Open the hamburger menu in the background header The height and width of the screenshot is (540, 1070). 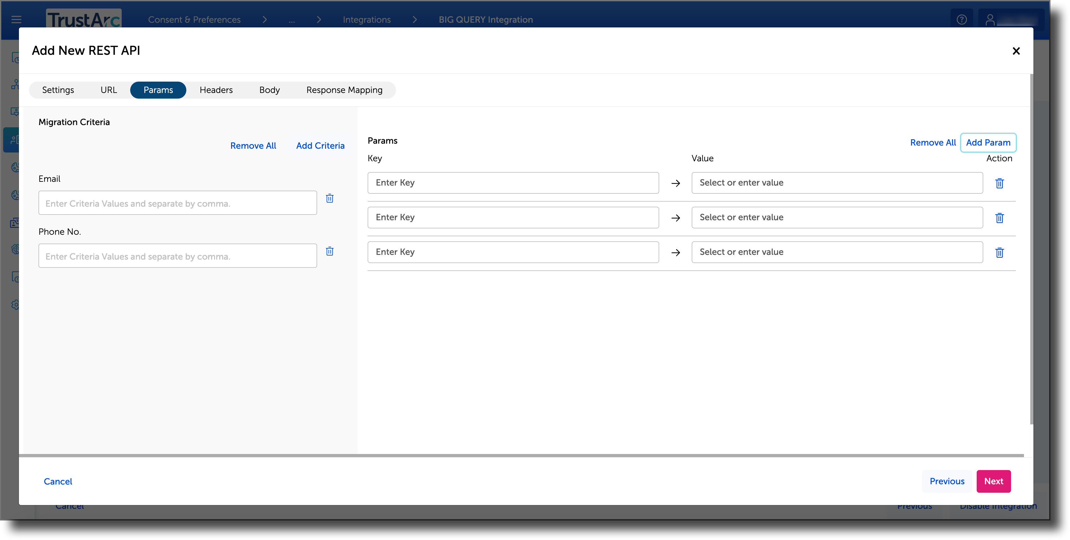point(16,20)
